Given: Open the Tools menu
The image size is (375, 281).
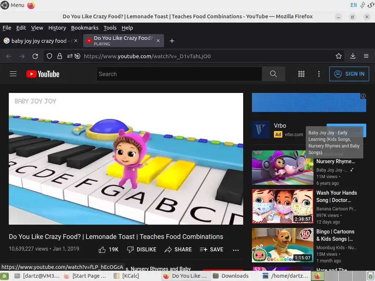Looking at the screenshot, I should coord(110,28).
